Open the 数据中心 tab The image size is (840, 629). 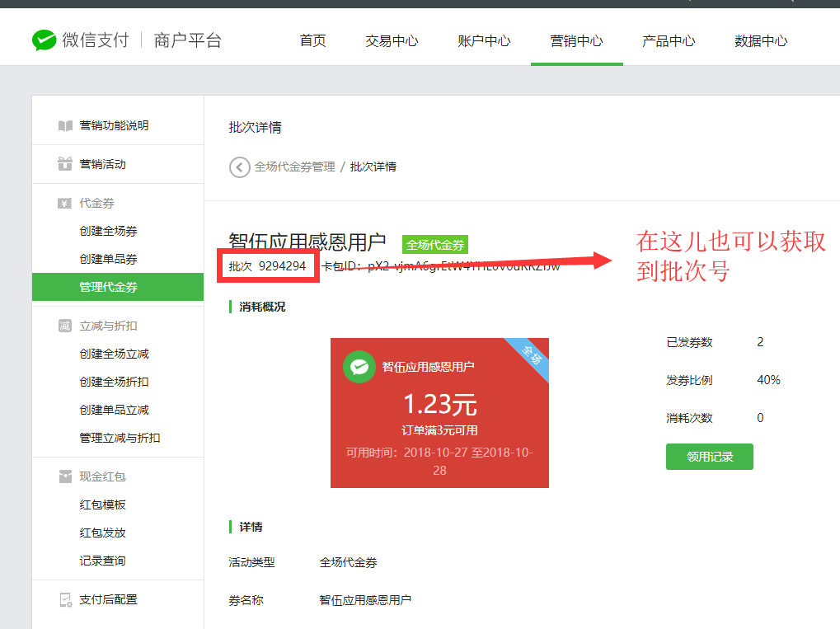(761, 40)
